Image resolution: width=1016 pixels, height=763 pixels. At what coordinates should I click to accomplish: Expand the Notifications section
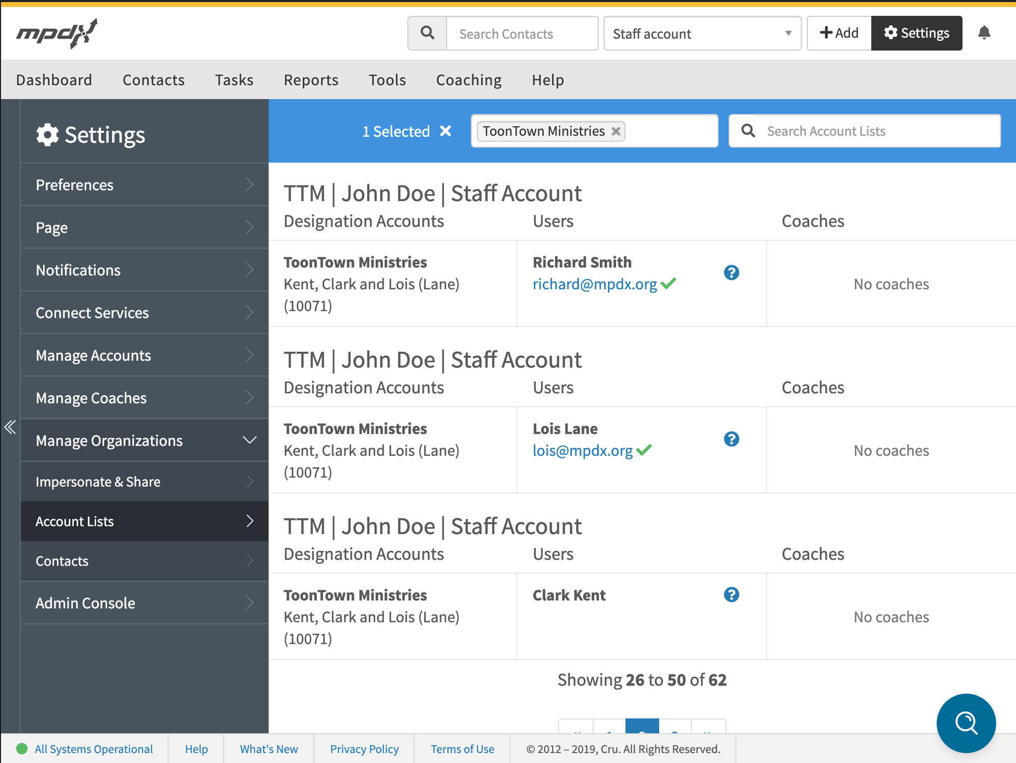[x=144, y=270]
